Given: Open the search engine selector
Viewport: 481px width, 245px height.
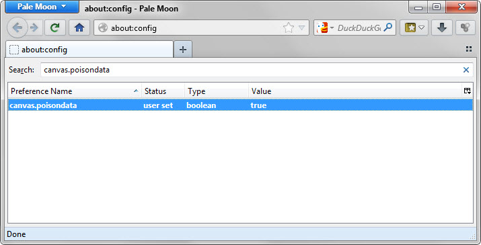Looking at the screenshot, I should [x=325, y=28].
